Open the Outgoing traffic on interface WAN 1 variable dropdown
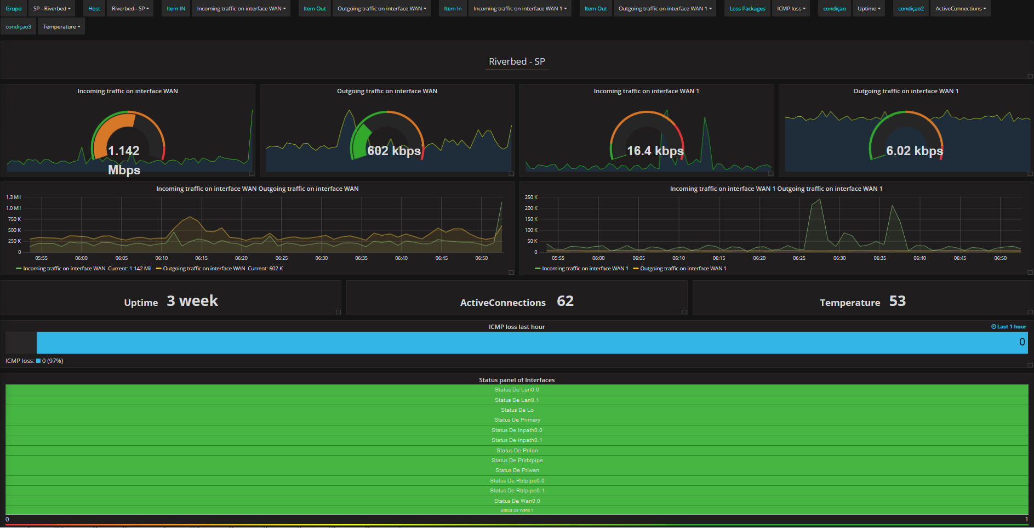Image resolution: width=1034 pixels, height=528 pixels. click(x=665, y=9)
